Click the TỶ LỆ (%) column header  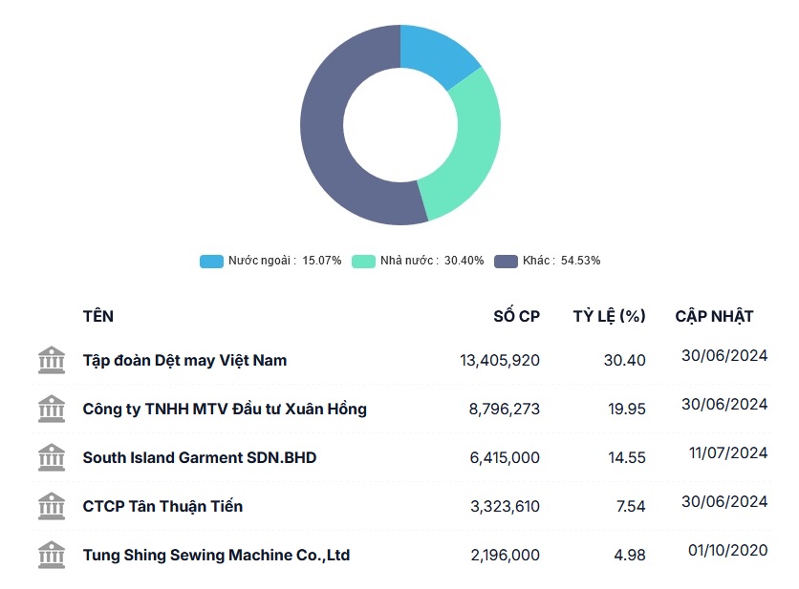click(x=610, y=316)
